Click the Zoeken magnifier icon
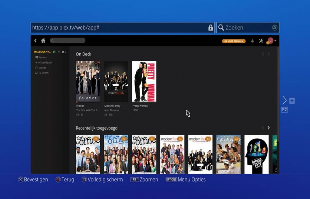This screenshot has width=310, height=199. tap(221, 28)
